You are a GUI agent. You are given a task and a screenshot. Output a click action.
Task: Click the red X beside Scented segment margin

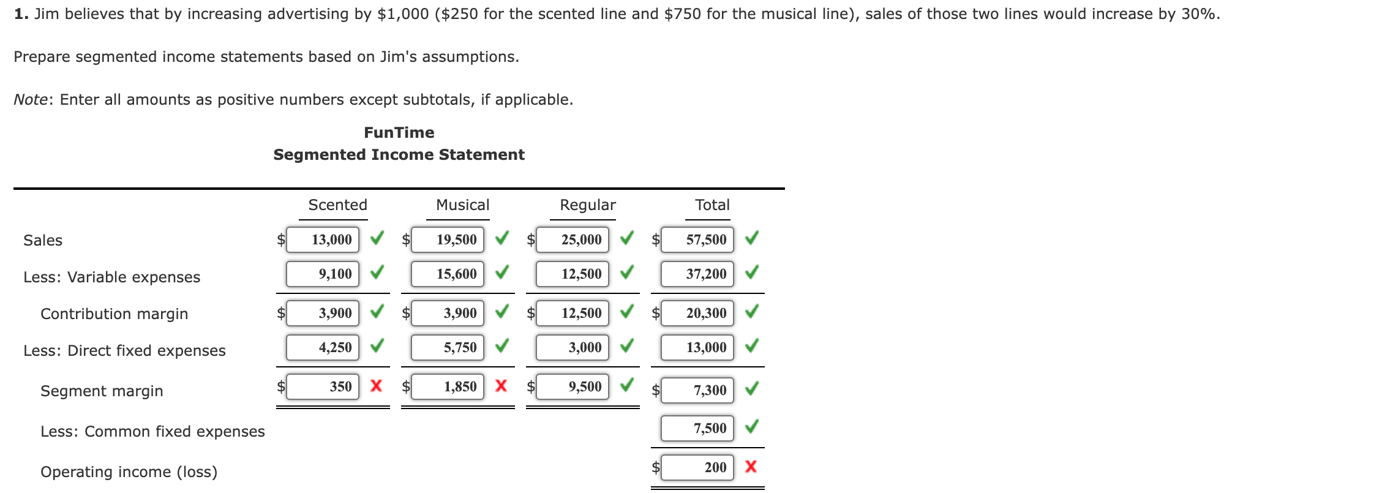pos(375,386)
